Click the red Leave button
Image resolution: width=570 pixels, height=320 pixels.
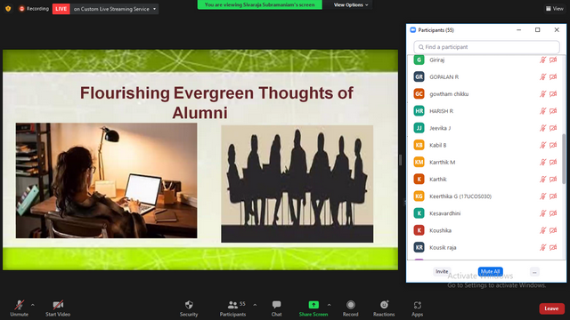click(x=551, y=308)
